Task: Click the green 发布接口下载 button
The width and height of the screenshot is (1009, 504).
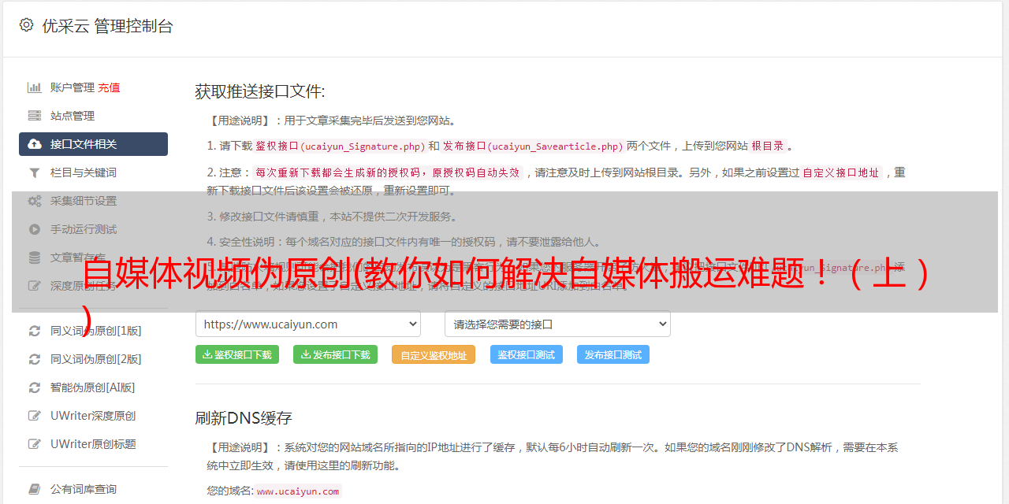Action: pos(335,354)
